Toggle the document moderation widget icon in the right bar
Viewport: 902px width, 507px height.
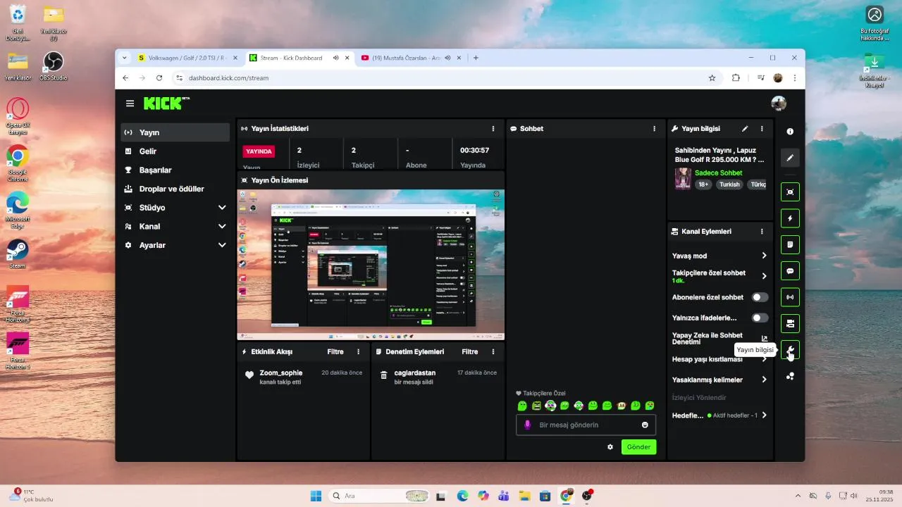[x=790, y=244]
